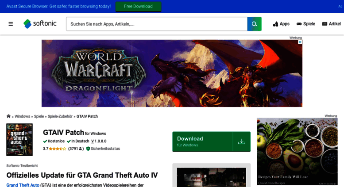Focus the 'Suchen Sie nach Apps' search field
The height and width of the screenshot is (187, 344).
157,24
